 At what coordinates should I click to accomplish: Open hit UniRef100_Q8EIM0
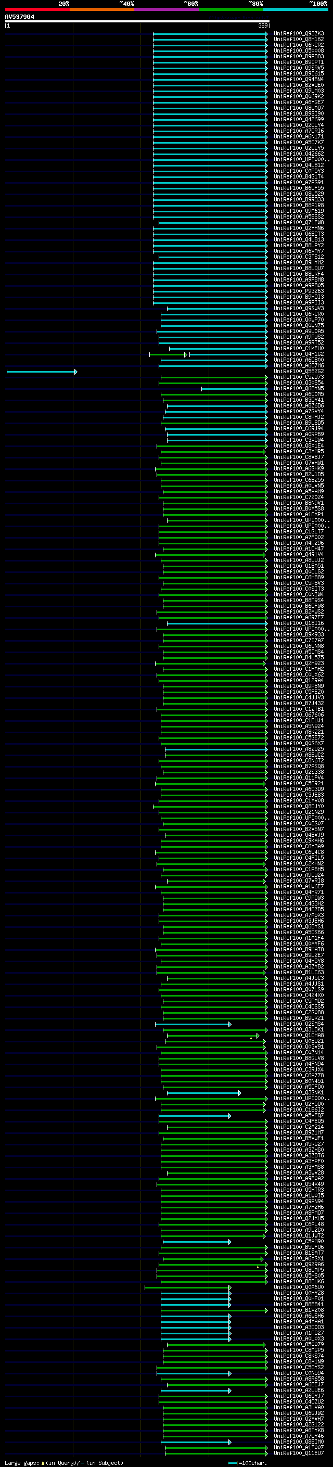(x=299, y=1442)
